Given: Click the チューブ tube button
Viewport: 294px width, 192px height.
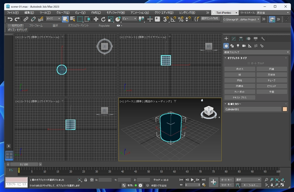Looking at the screenshot, I should point(272,80).
